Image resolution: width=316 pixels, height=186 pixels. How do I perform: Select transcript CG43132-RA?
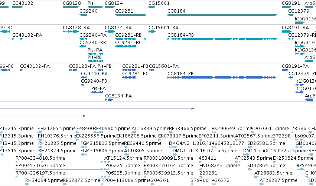coord(18,39)
